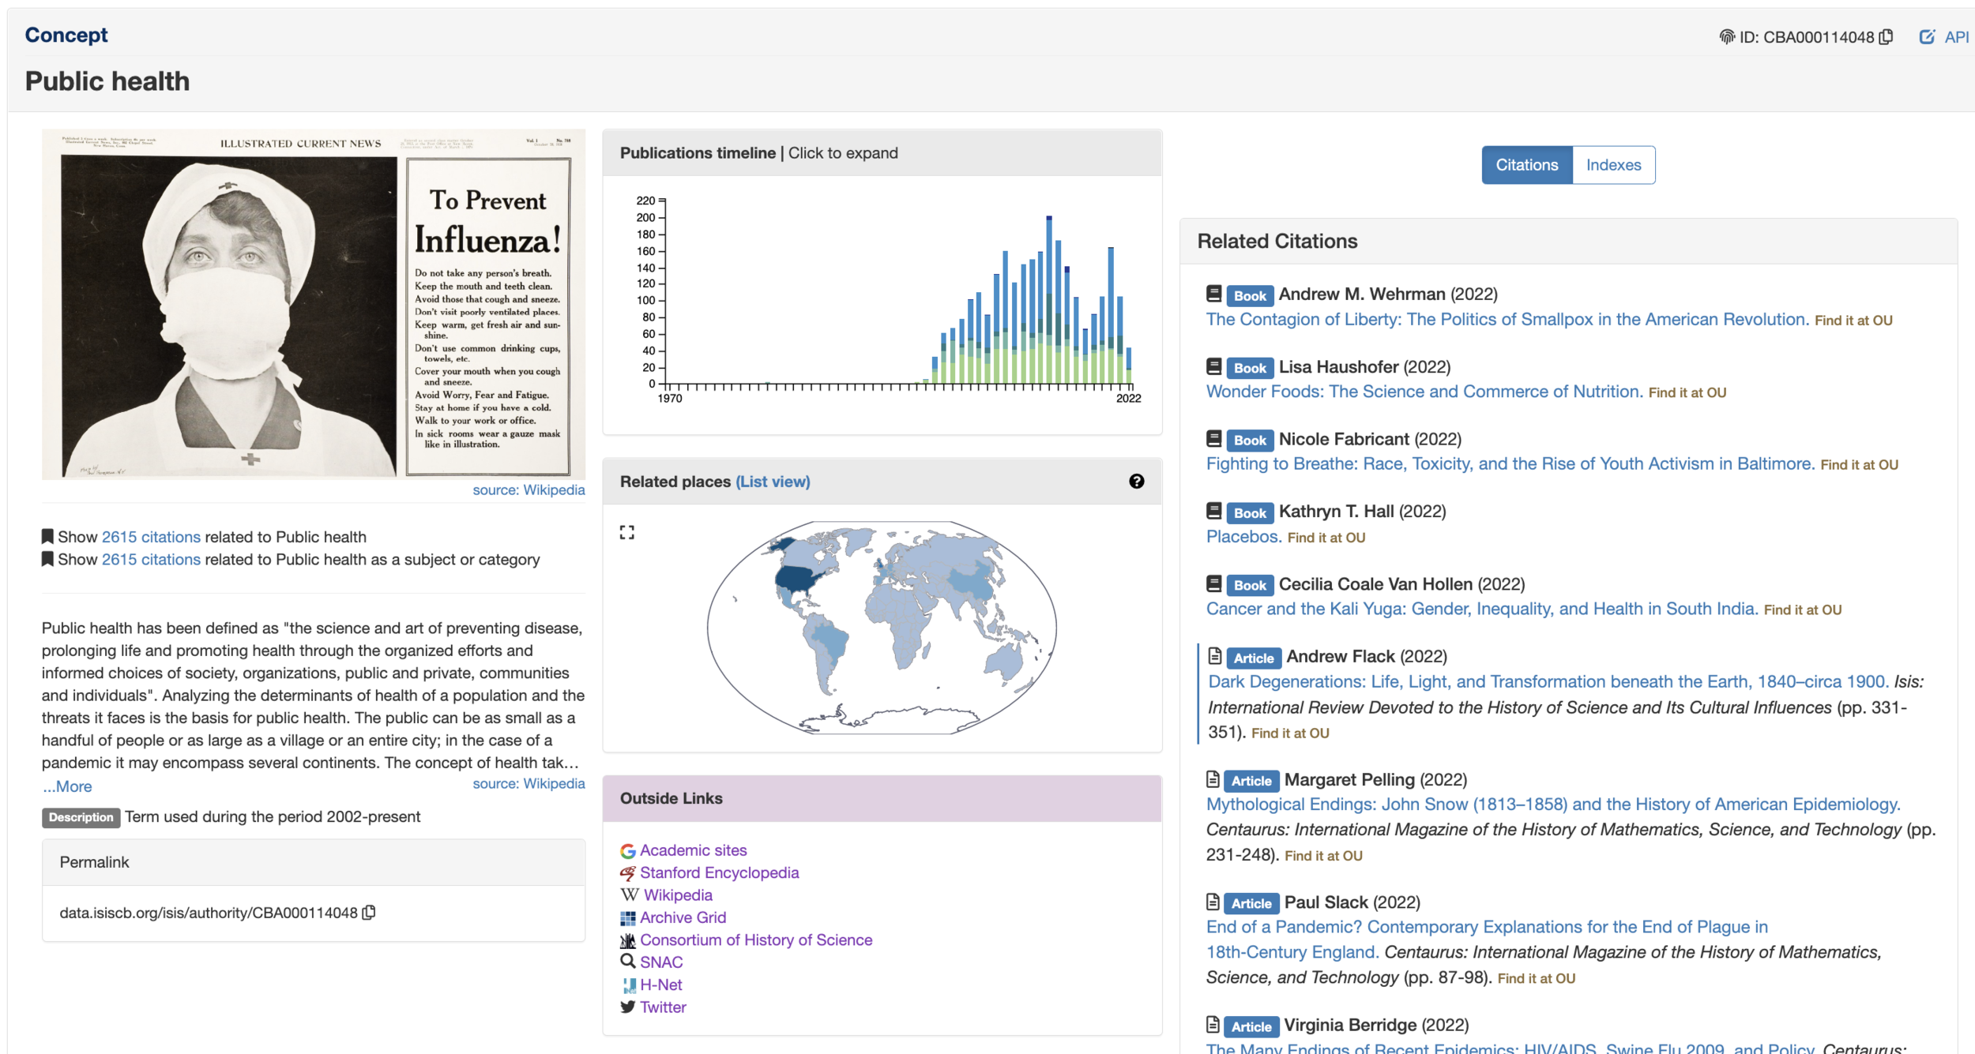Switch to the Citations tab
This screenshot has width=1975, height=1054.
pyautogui.click(x=1526, y=165)
